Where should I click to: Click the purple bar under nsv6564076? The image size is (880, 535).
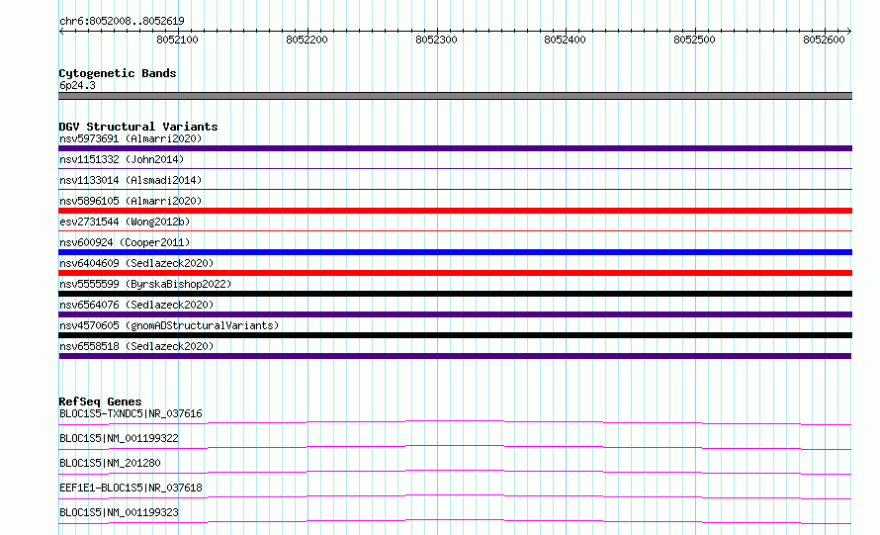pyautogui.click(x=455, y=314)
